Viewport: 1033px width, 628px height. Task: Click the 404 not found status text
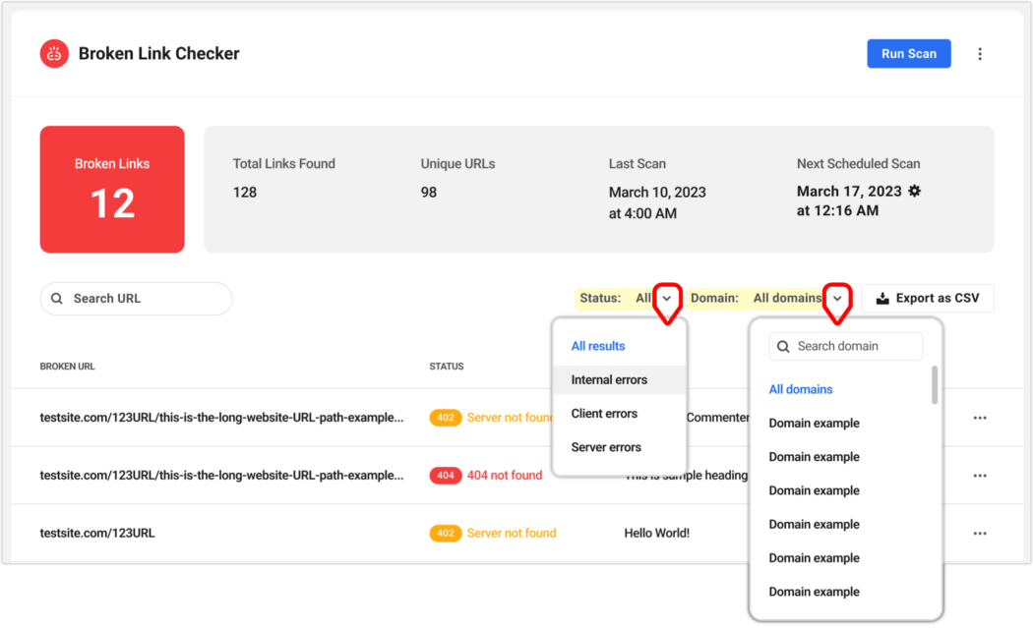pyautogui.click(x=505, y=476)
